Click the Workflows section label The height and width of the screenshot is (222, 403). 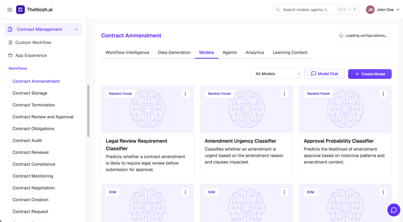coord(18,69)
